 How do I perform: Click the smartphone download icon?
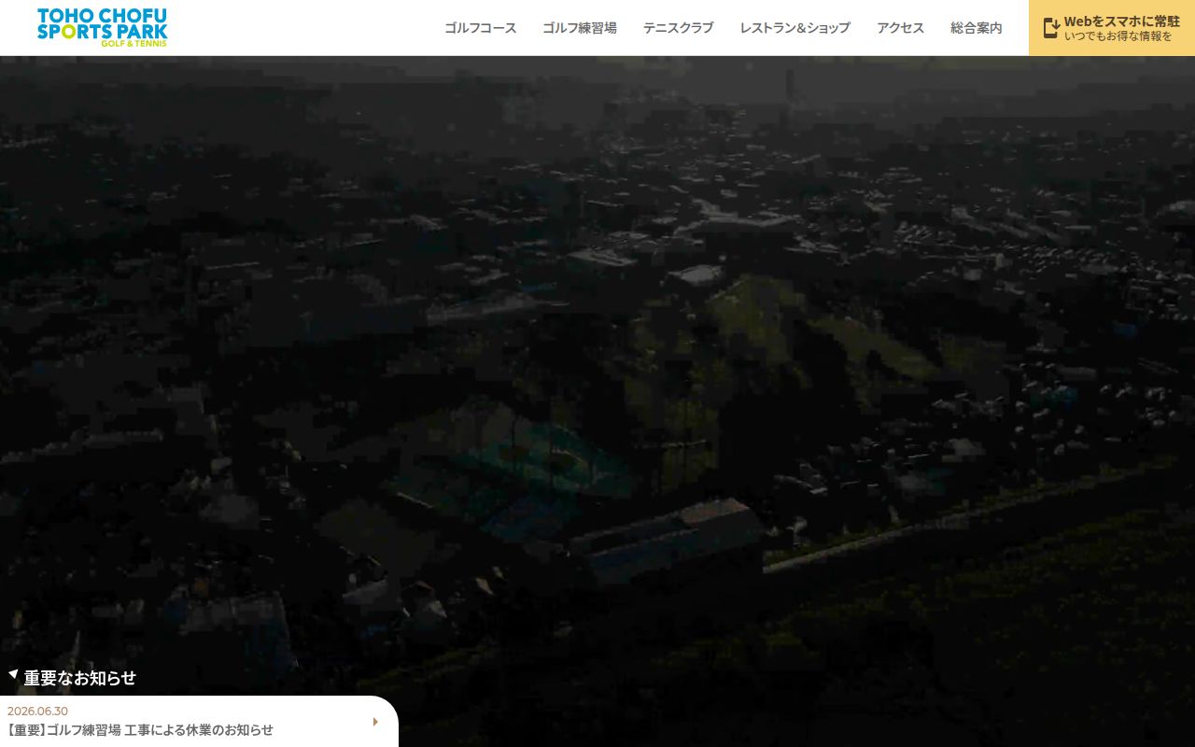1051,28
